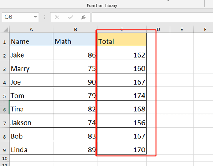Viewport: 213px width, 166px height.
Task: Select row 10 header
Action: [5, 158]
